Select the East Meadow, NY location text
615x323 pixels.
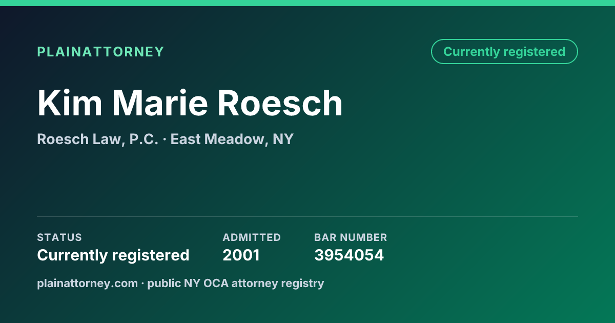coord(232,139)
